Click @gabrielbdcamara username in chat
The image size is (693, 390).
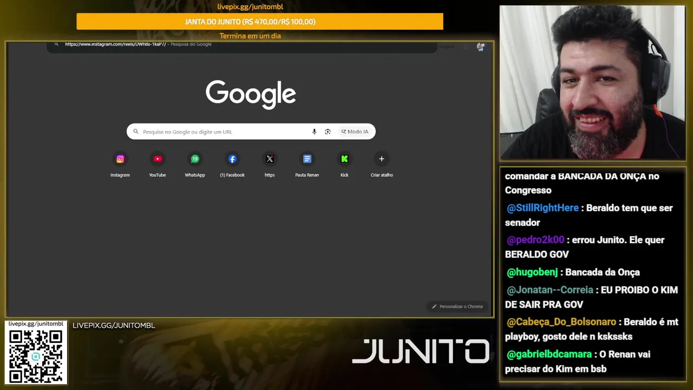click(549, 354)
